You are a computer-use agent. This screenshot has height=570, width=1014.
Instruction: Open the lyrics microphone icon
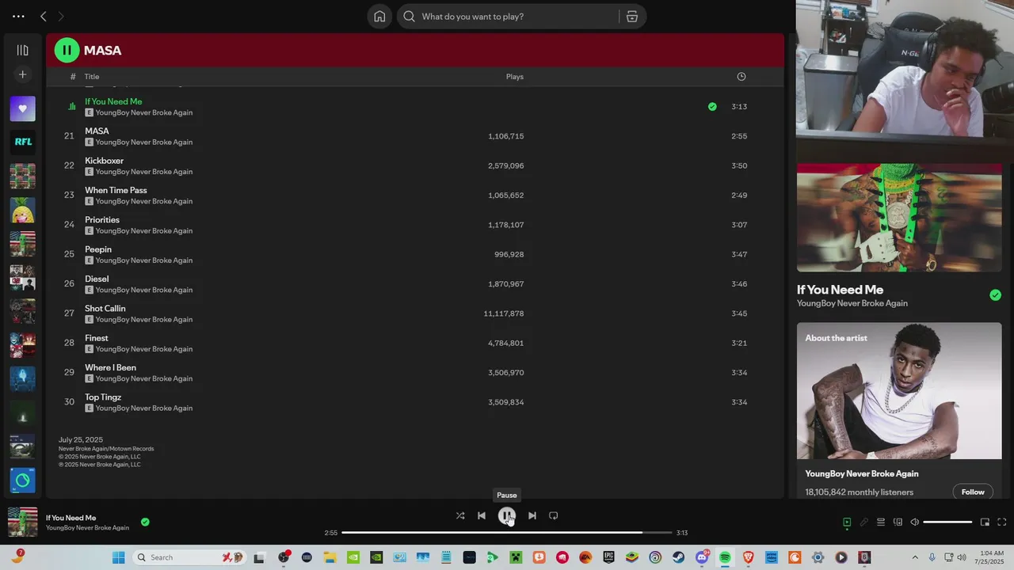tap(864, 522)
